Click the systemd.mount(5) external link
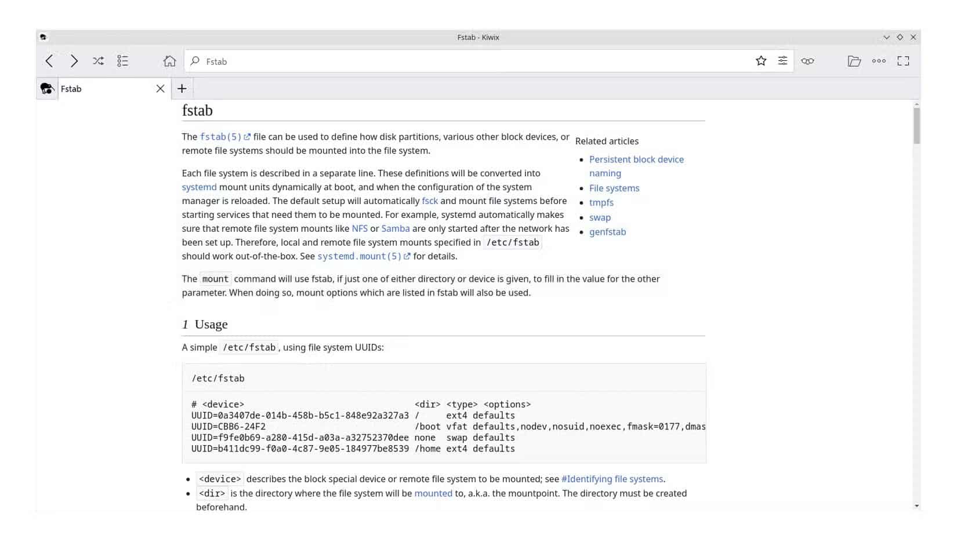The width and height of the screenshot is (957, 553). pos(360,256)
